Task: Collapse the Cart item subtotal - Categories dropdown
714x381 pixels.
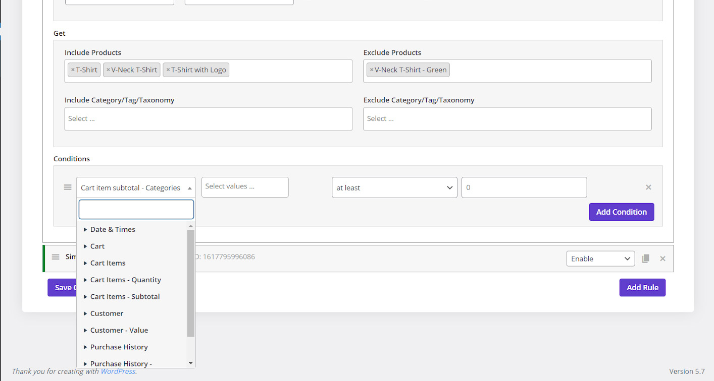Action: point(136,187)
